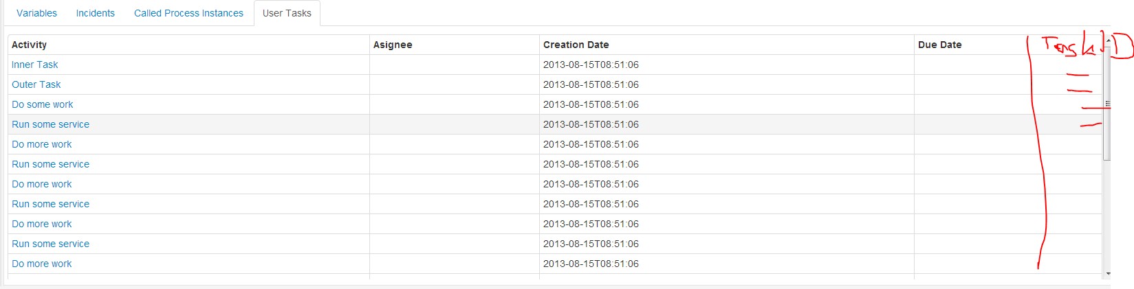Click the Activity column header

tap(30, 45)
